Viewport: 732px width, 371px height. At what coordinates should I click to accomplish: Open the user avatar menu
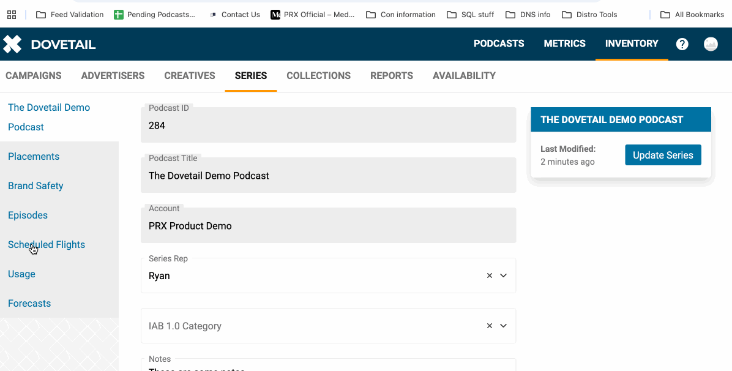tap(711, 44)
